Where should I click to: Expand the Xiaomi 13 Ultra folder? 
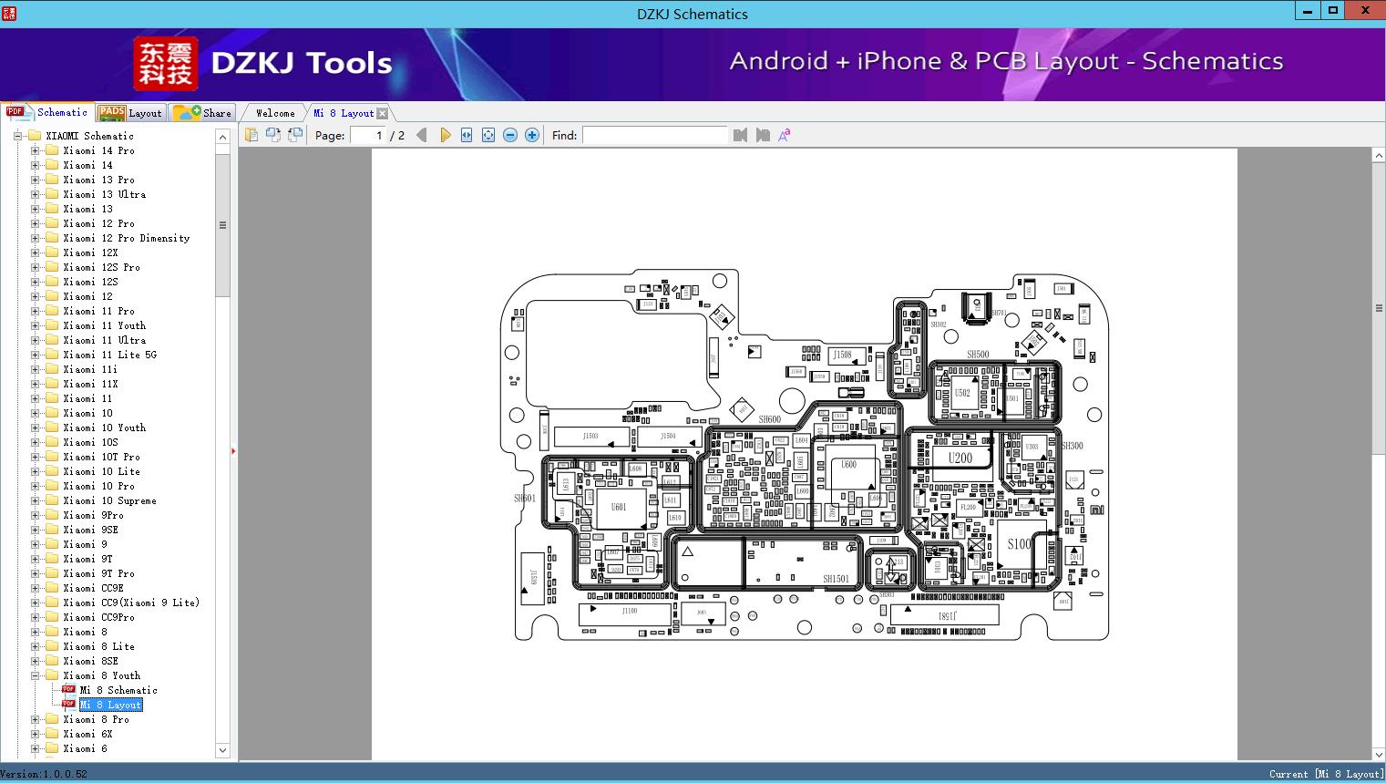coord(35,194)
